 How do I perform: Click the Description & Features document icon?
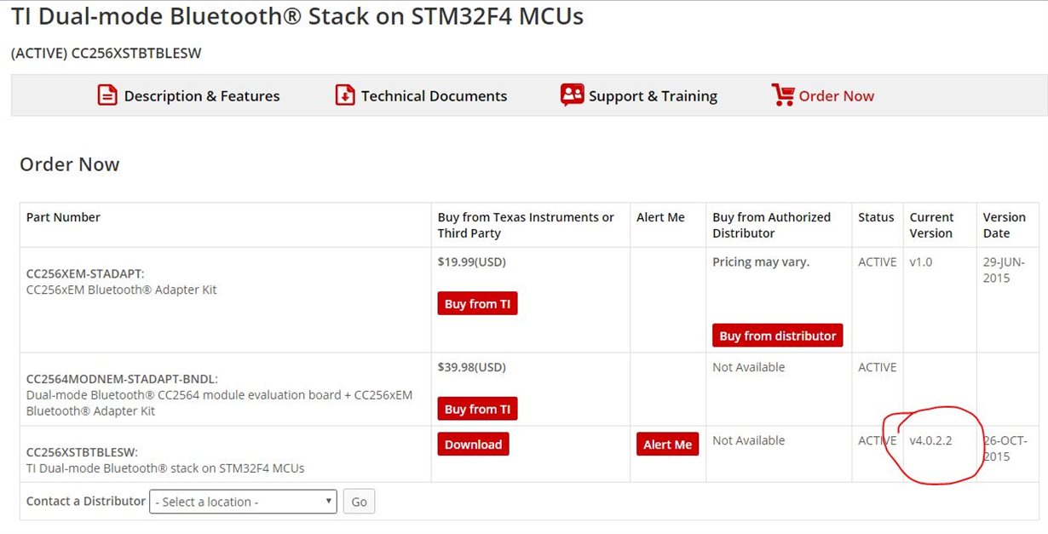tap(107, 95)
